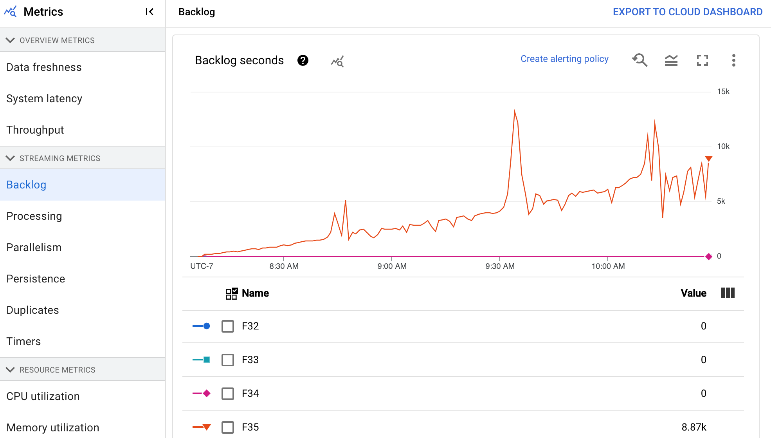The image size is (771, 438).
Task: Click the fullscreen expand icon
Action: [703, 60]
